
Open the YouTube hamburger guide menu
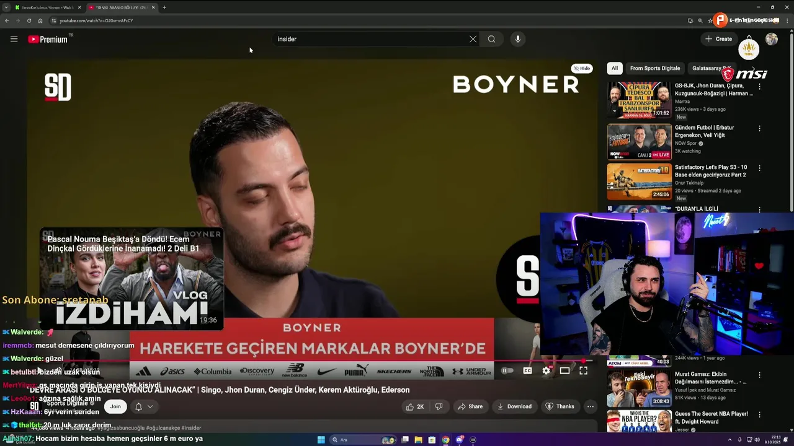[14, 39]
